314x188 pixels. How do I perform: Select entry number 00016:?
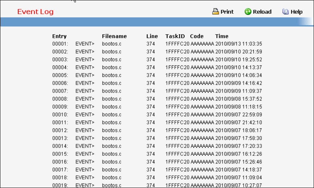click(60, 162)
